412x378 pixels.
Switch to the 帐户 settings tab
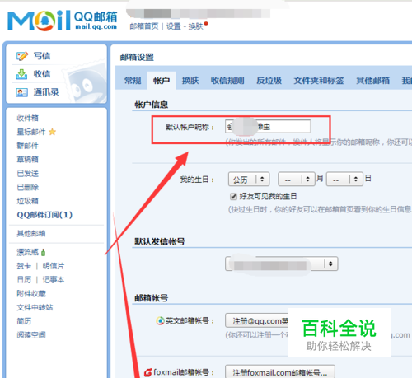coord(162,81)
